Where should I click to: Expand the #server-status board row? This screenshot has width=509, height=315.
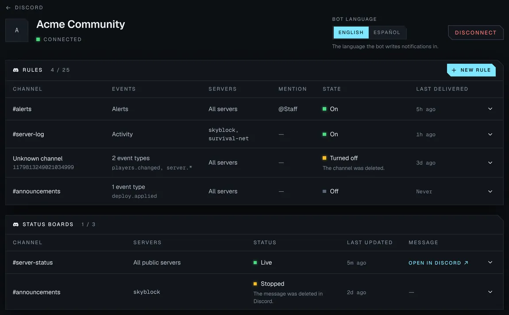point(490,262)
